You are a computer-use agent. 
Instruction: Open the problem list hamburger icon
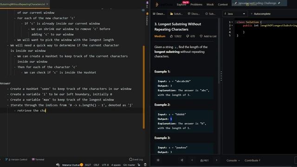pyautogui.click(x=158, y=160)
